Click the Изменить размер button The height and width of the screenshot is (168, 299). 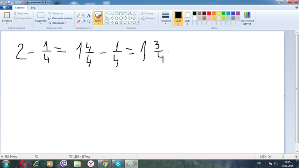click(x=60, y=18)
